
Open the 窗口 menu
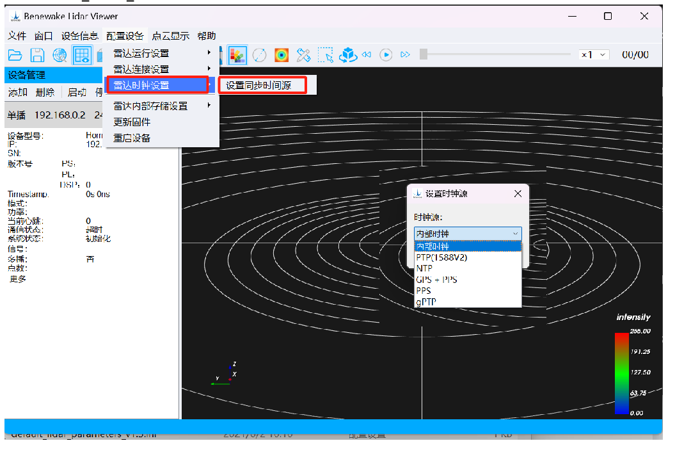[x=44, y=36]
